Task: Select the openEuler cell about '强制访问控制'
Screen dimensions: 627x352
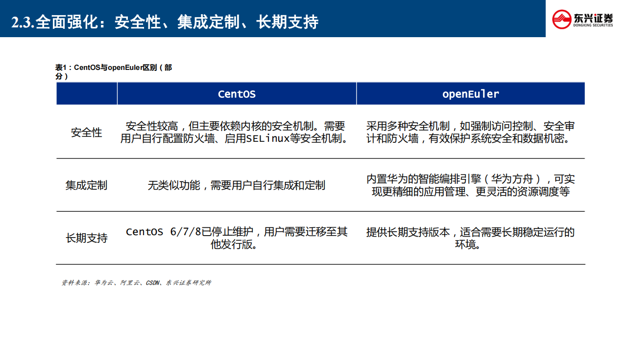Action: pyautogui.click(x=471, y=132)
